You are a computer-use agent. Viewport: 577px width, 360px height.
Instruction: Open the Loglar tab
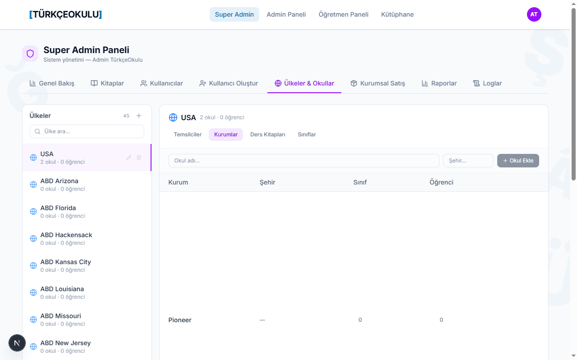pos(487,83)
